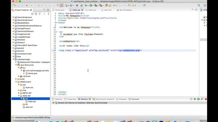218x122 pixels.
Task: Minimize the Project Explorer panel
Action: coord(44,10)
